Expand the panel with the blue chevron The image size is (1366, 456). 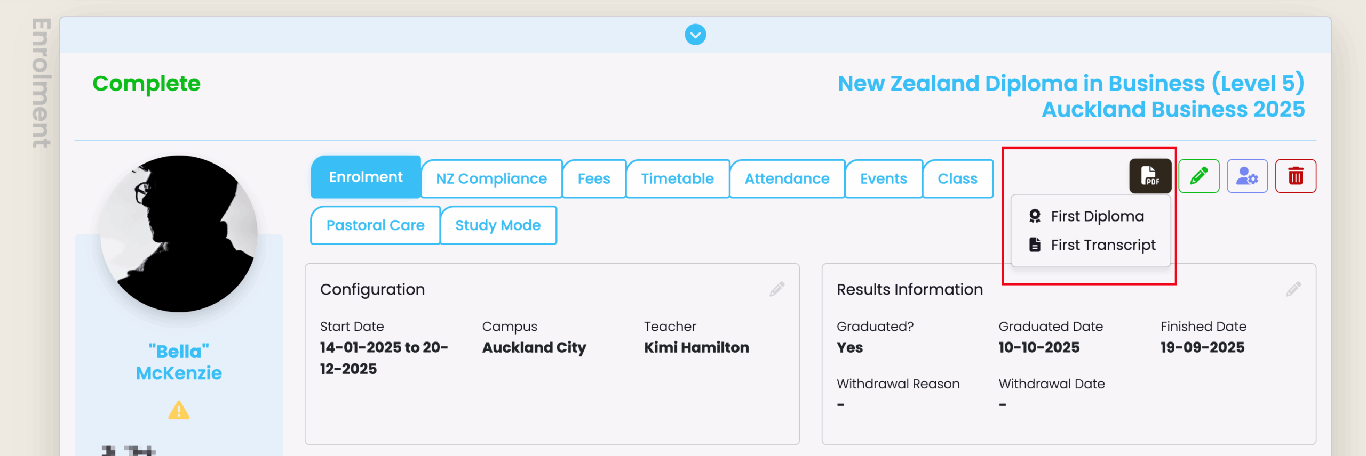click(x=695, y=35)
